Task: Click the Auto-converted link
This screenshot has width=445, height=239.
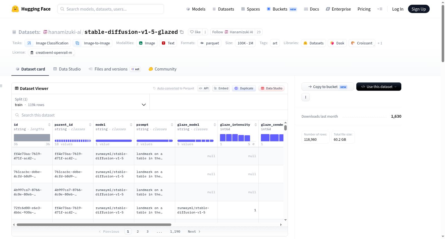Action: coord(168,88)
